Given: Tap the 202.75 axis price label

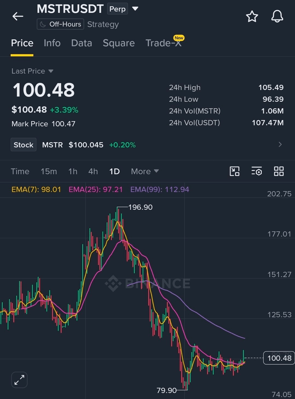Looking at the screenshot, I should pos(279,194).
